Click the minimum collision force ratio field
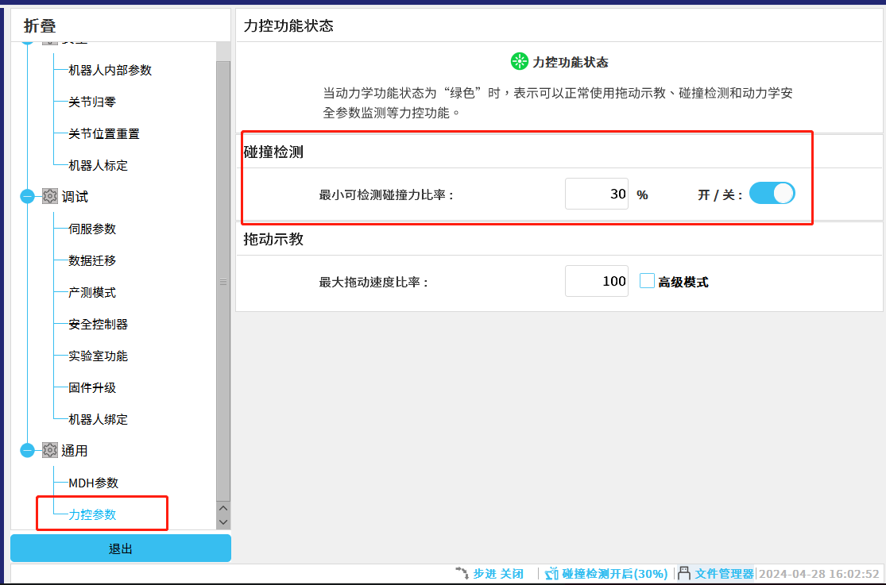 click(x=597, y=194)
